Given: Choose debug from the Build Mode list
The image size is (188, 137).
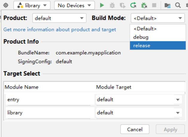Looking at the screenshot, I should (x=158, y=37).
